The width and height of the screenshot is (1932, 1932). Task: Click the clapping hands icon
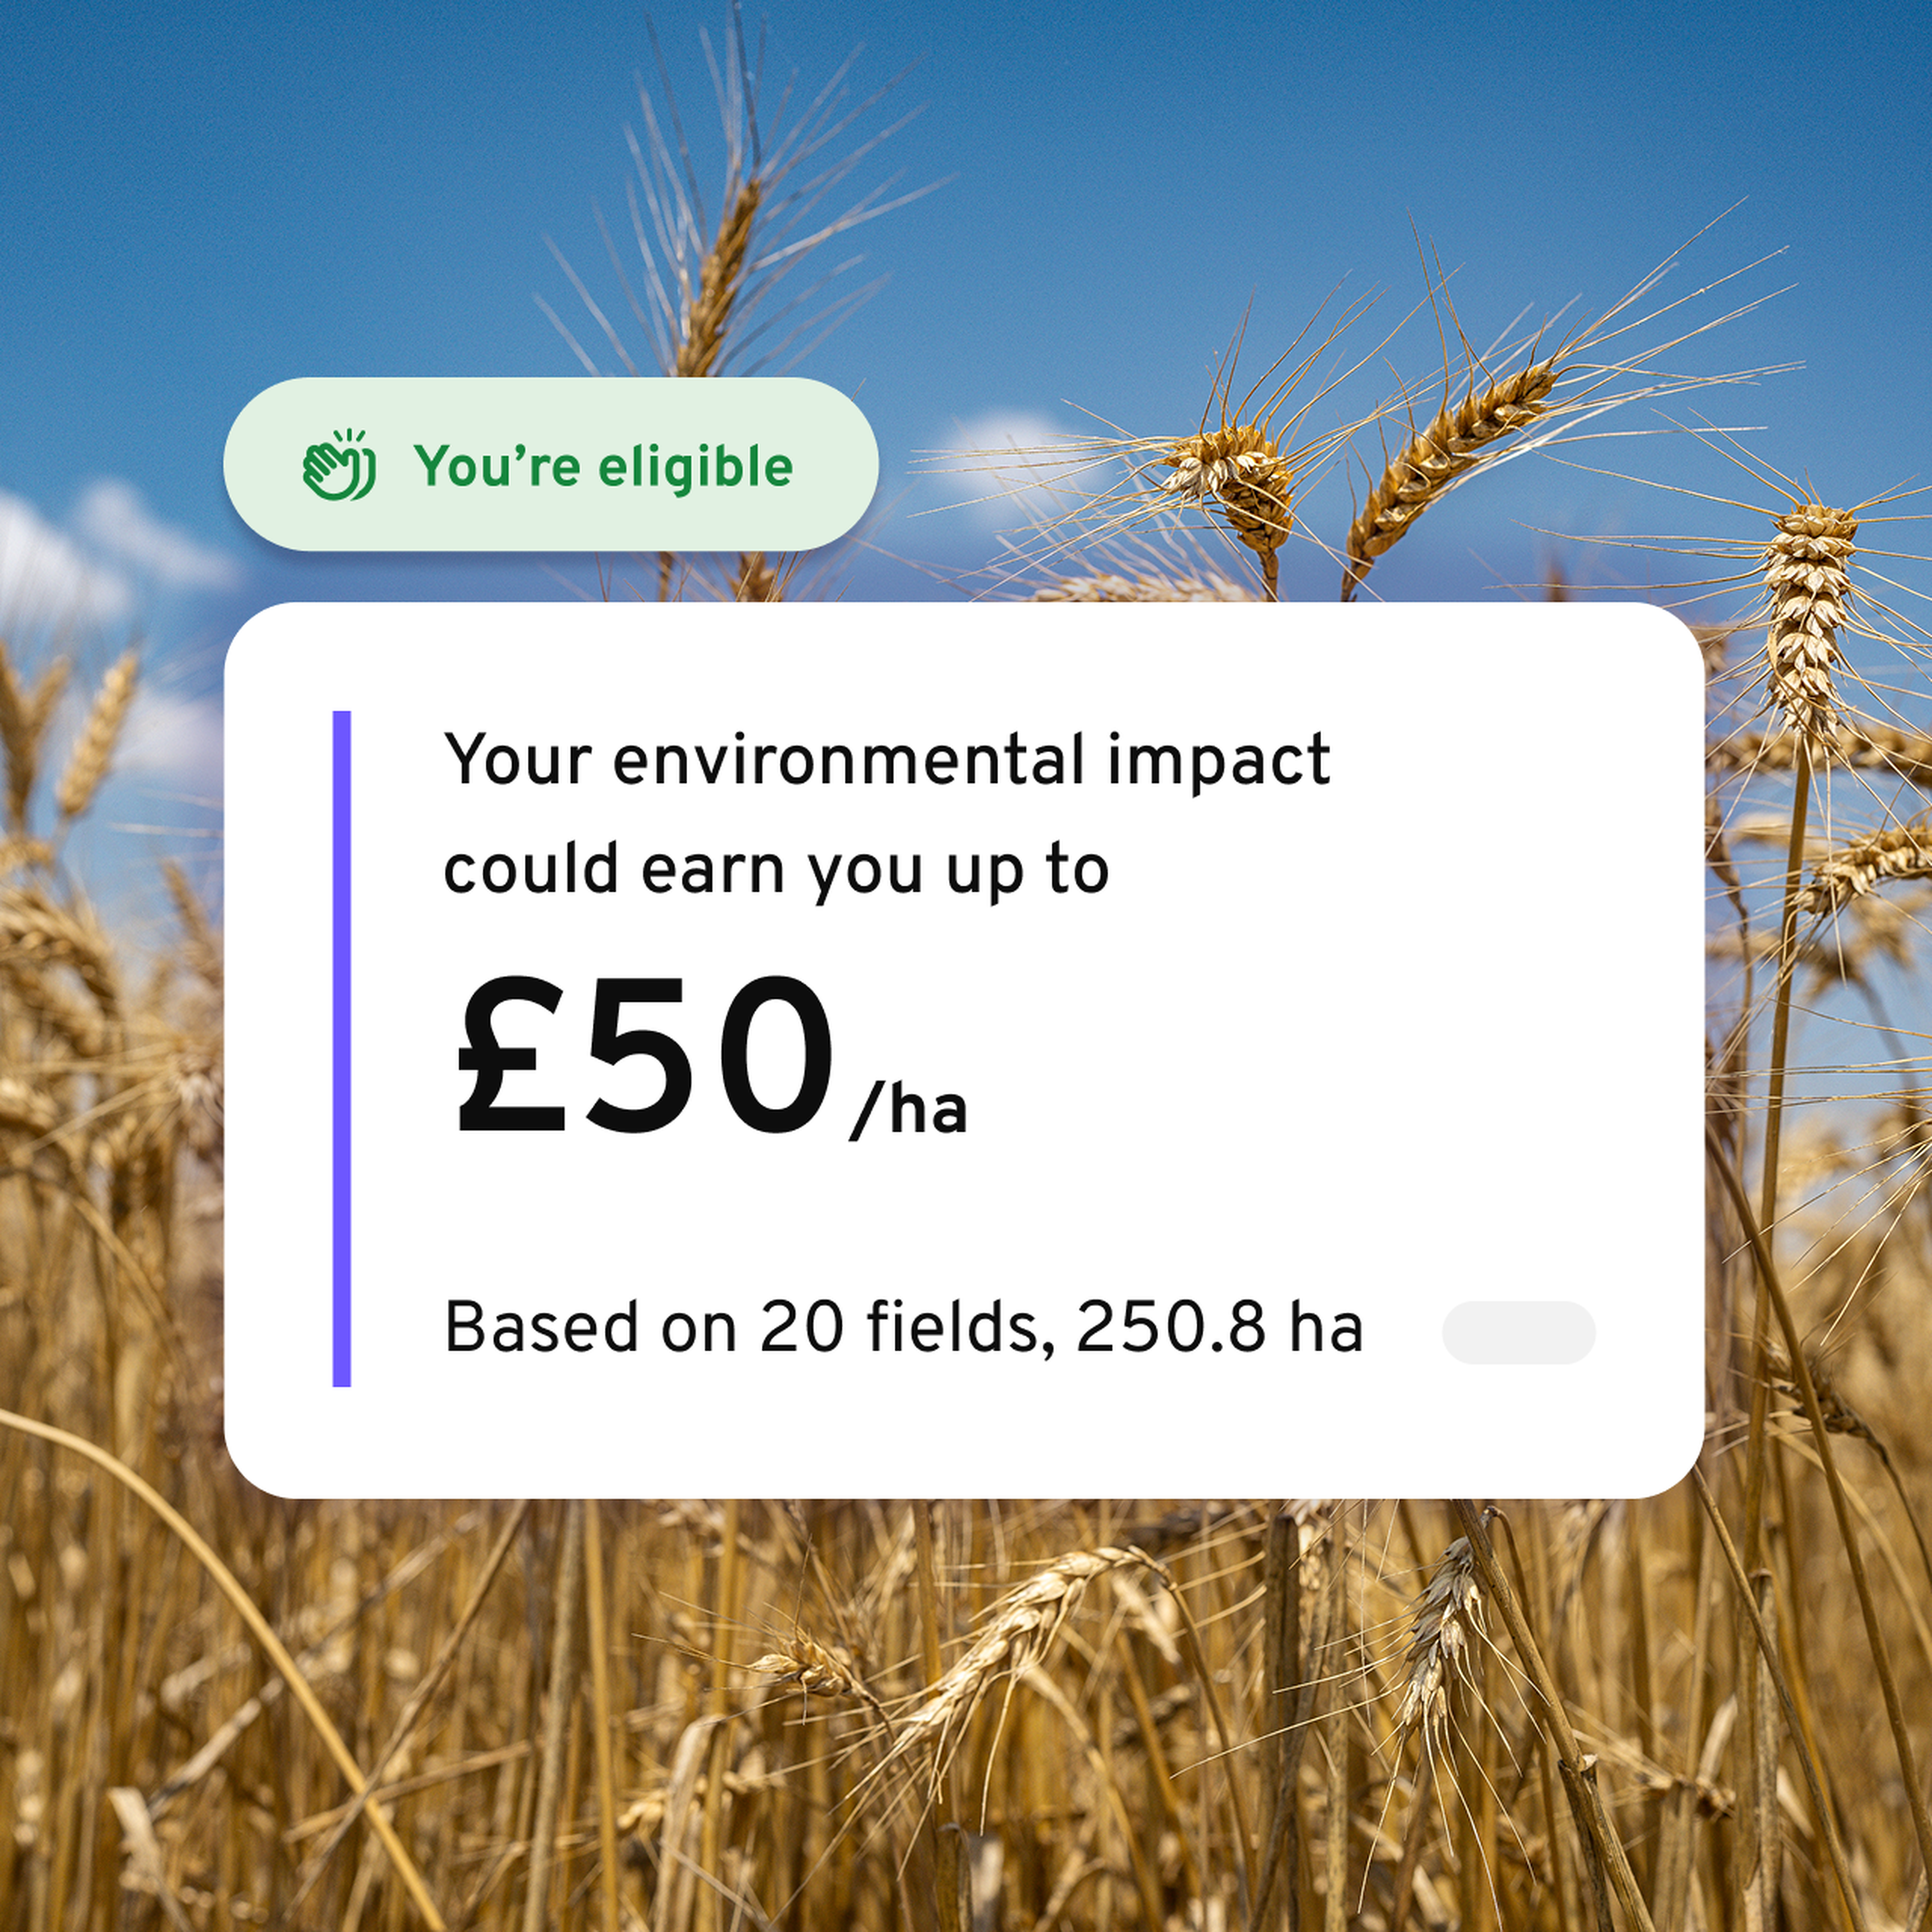(339, 465)
